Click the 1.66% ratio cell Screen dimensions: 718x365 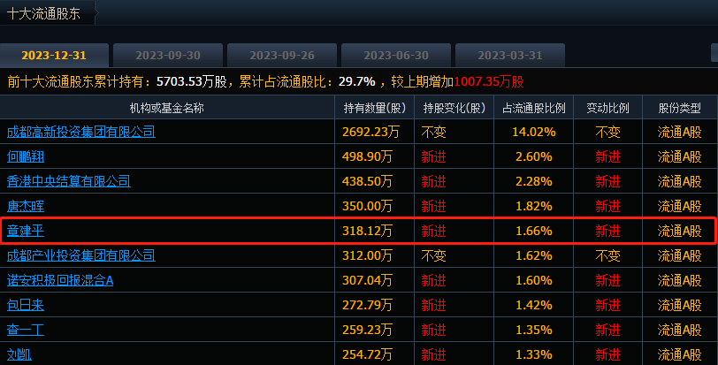[x=534, y=231]
